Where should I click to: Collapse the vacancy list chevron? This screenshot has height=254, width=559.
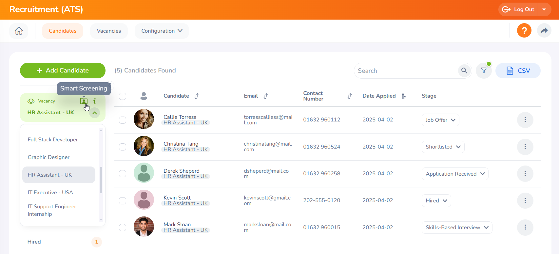coord(94,113)
